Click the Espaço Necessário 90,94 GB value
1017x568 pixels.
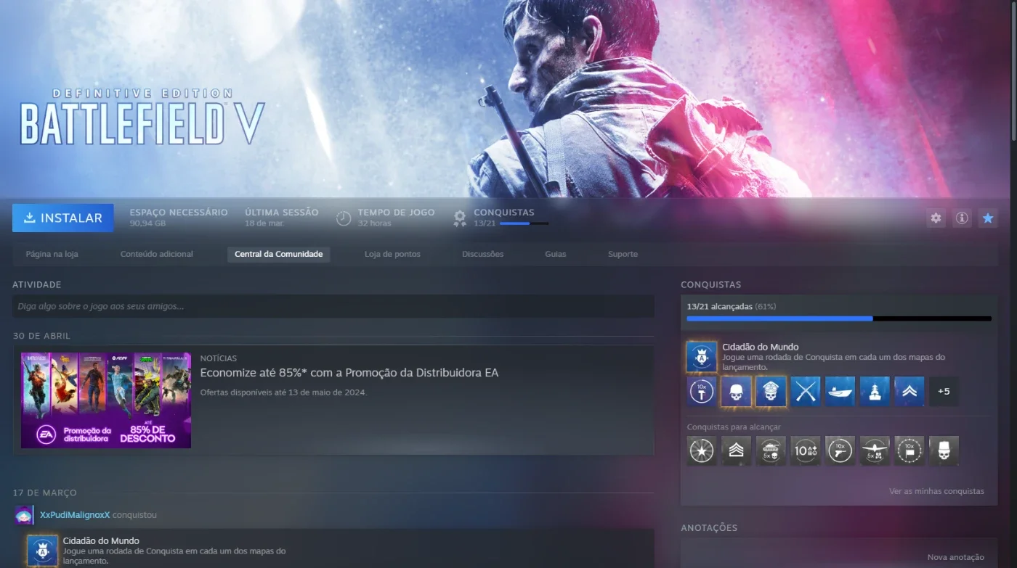(147, 223)
